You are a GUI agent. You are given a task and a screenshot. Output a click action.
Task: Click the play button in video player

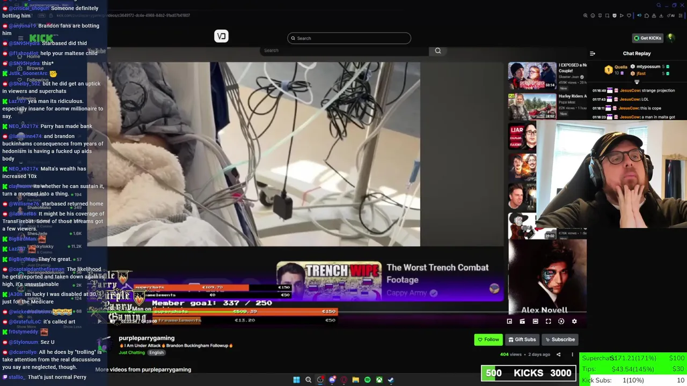point(99,321)
